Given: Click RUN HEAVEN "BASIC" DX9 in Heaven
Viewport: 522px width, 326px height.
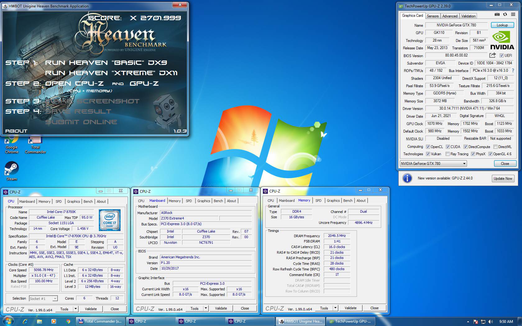Looking at the screenshot, I should coord(106,62).
